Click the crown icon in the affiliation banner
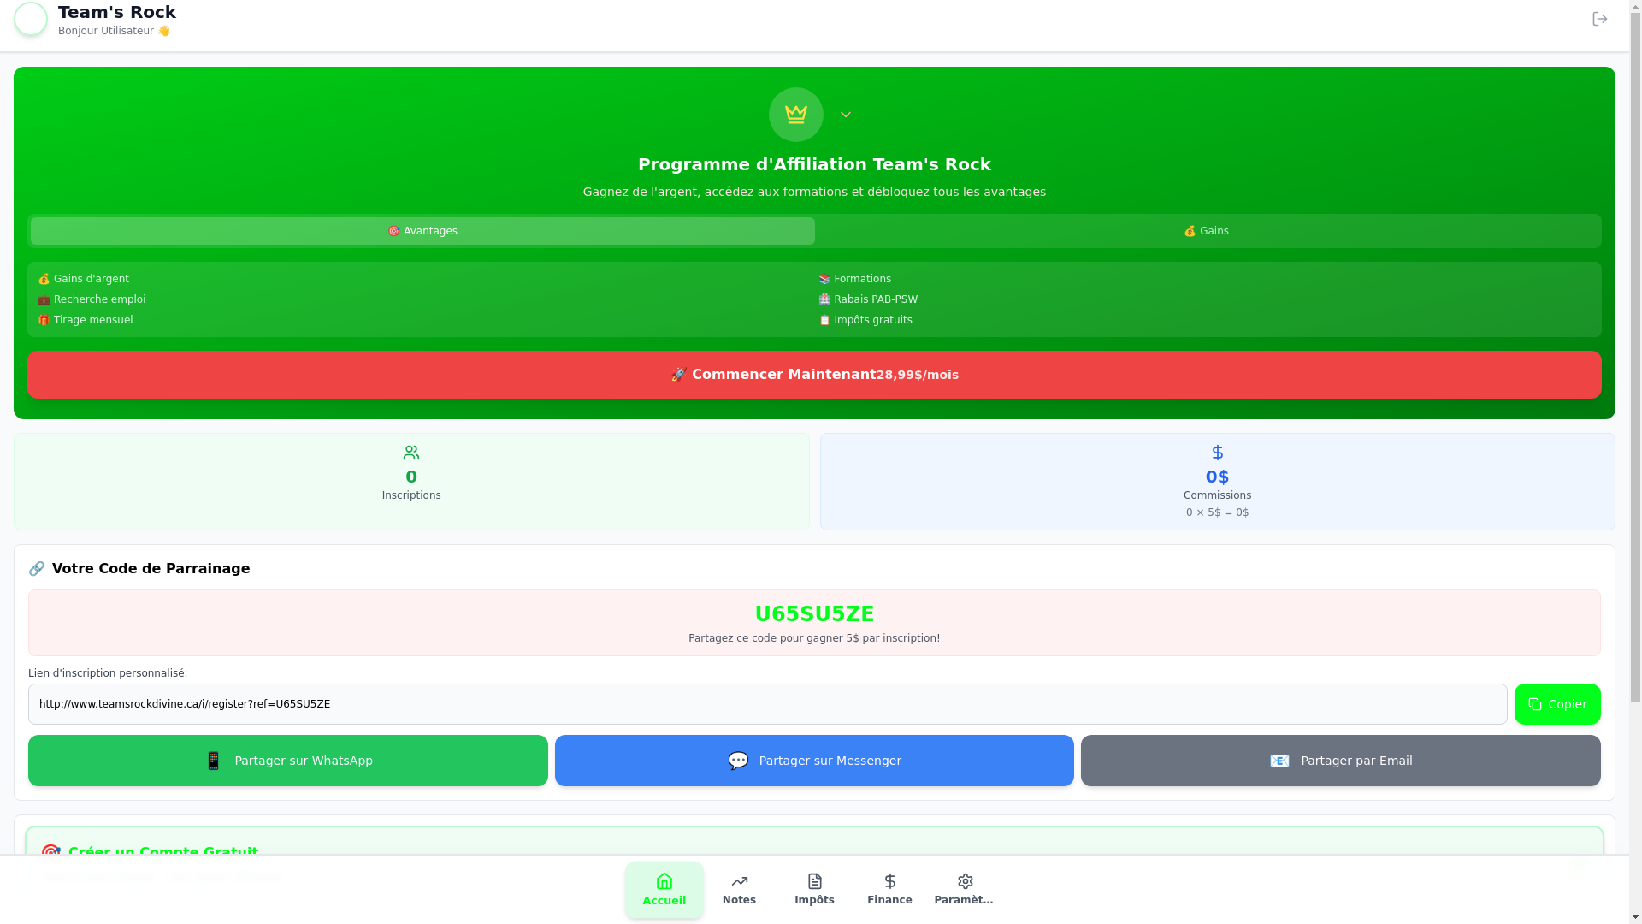Image resolution: width=1642 pixels, height=924 pixels. (x=796, y=115)
